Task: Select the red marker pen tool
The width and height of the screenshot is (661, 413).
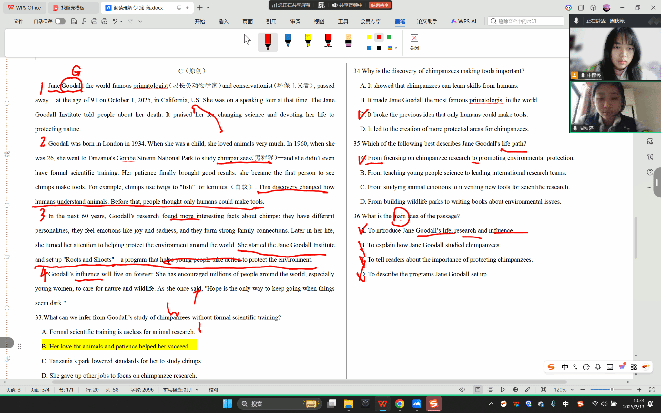Action: pyautogui.click(x=268, y=42)
